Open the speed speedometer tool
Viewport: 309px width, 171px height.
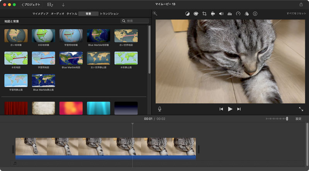point(238,13)
